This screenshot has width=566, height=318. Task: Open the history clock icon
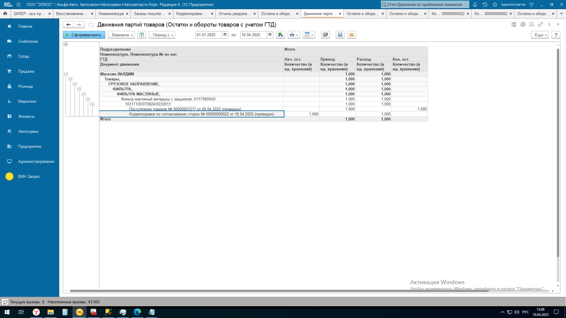point(485,4)
